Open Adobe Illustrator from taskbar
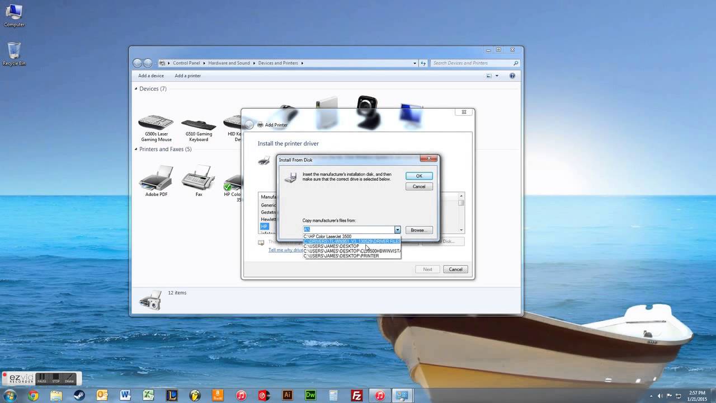The image size is (716, 403). [287, 396]
